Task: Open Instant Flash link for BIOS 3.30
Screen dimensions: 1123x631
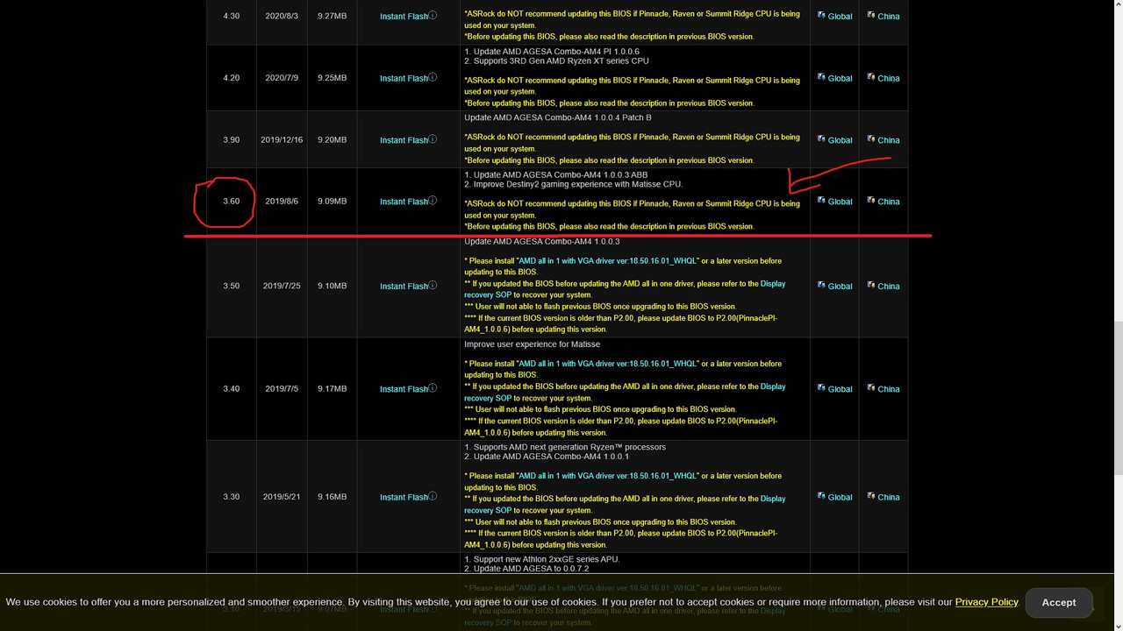Action: [x=404, y=497]
